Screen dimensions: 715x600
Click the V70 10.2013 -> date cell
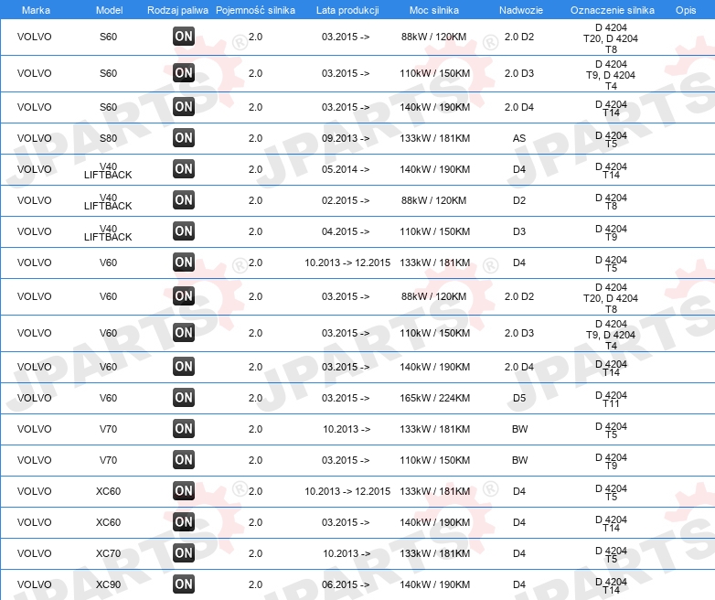pyautogui.click(x=347, y=429)
